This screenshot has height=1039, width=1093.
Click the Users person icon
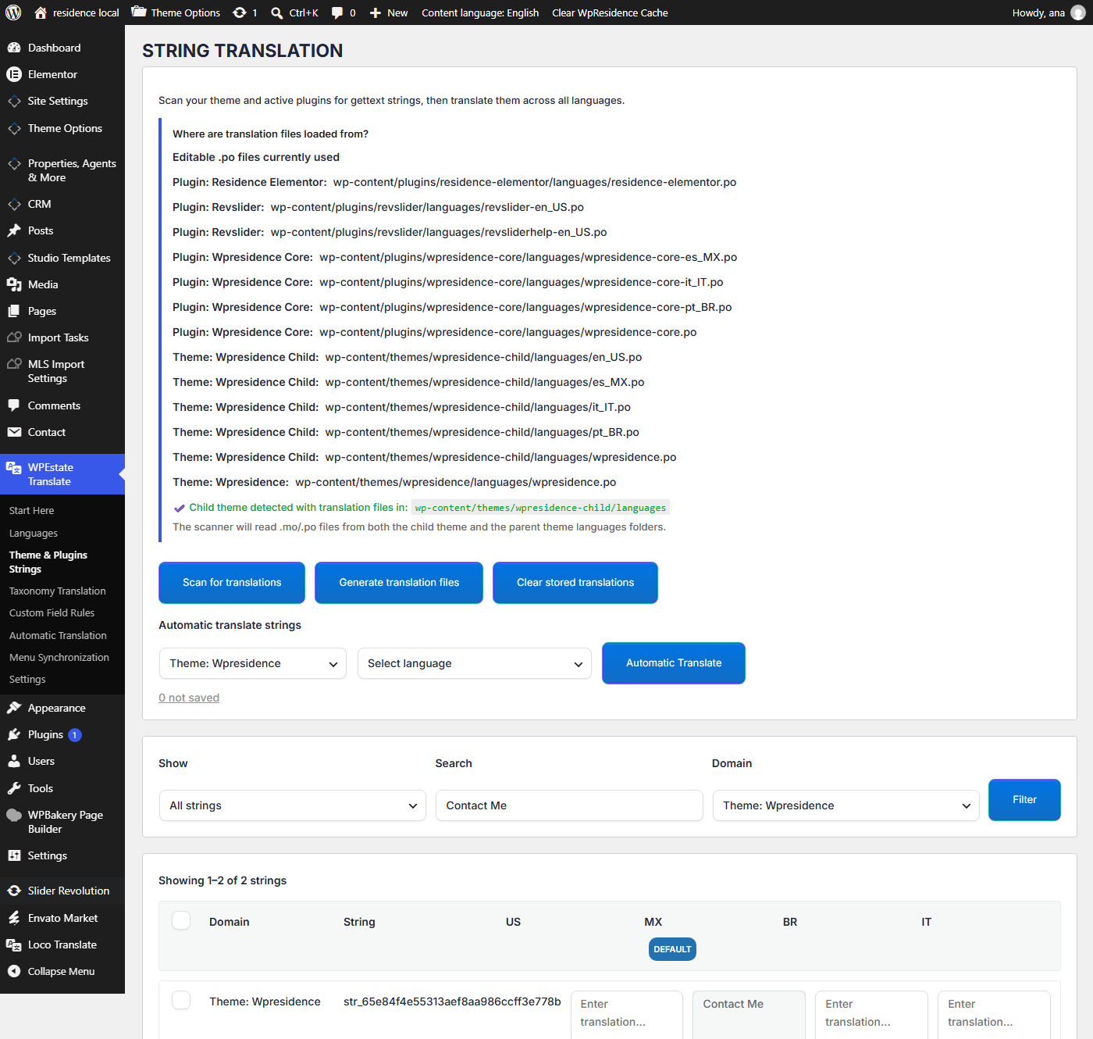(x=14, y=761)
